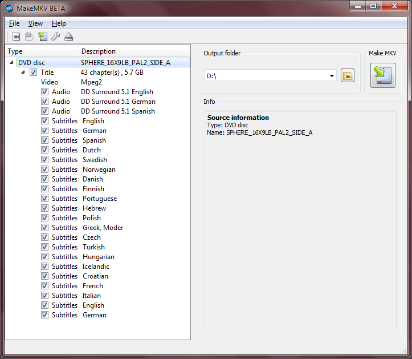Minimize the MakeMKV window
The height and width of the screenshot is (359, 412).
[x=358, y=6]
